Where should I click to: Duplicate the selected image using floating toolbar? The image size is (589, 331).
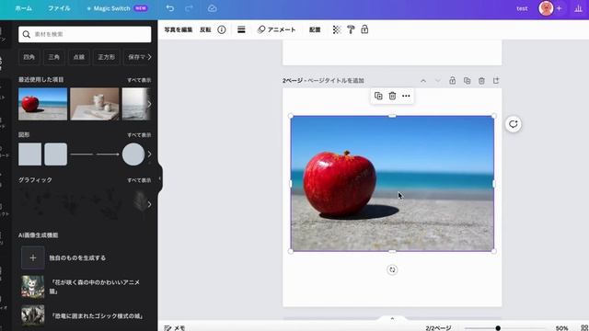pyautogui.click(x=378, y=96)
